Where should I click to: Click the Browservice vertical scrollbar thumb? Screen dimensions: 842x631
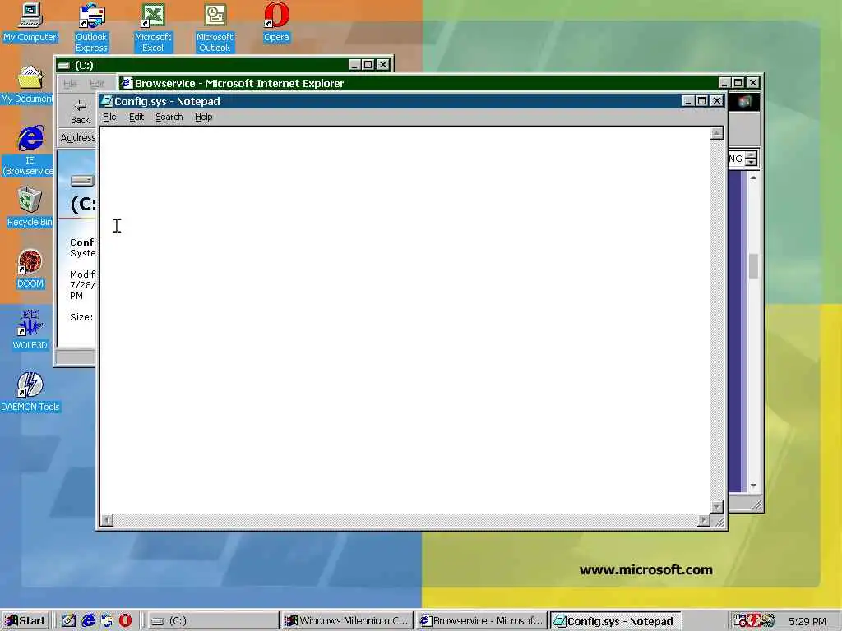pos(753,266)
